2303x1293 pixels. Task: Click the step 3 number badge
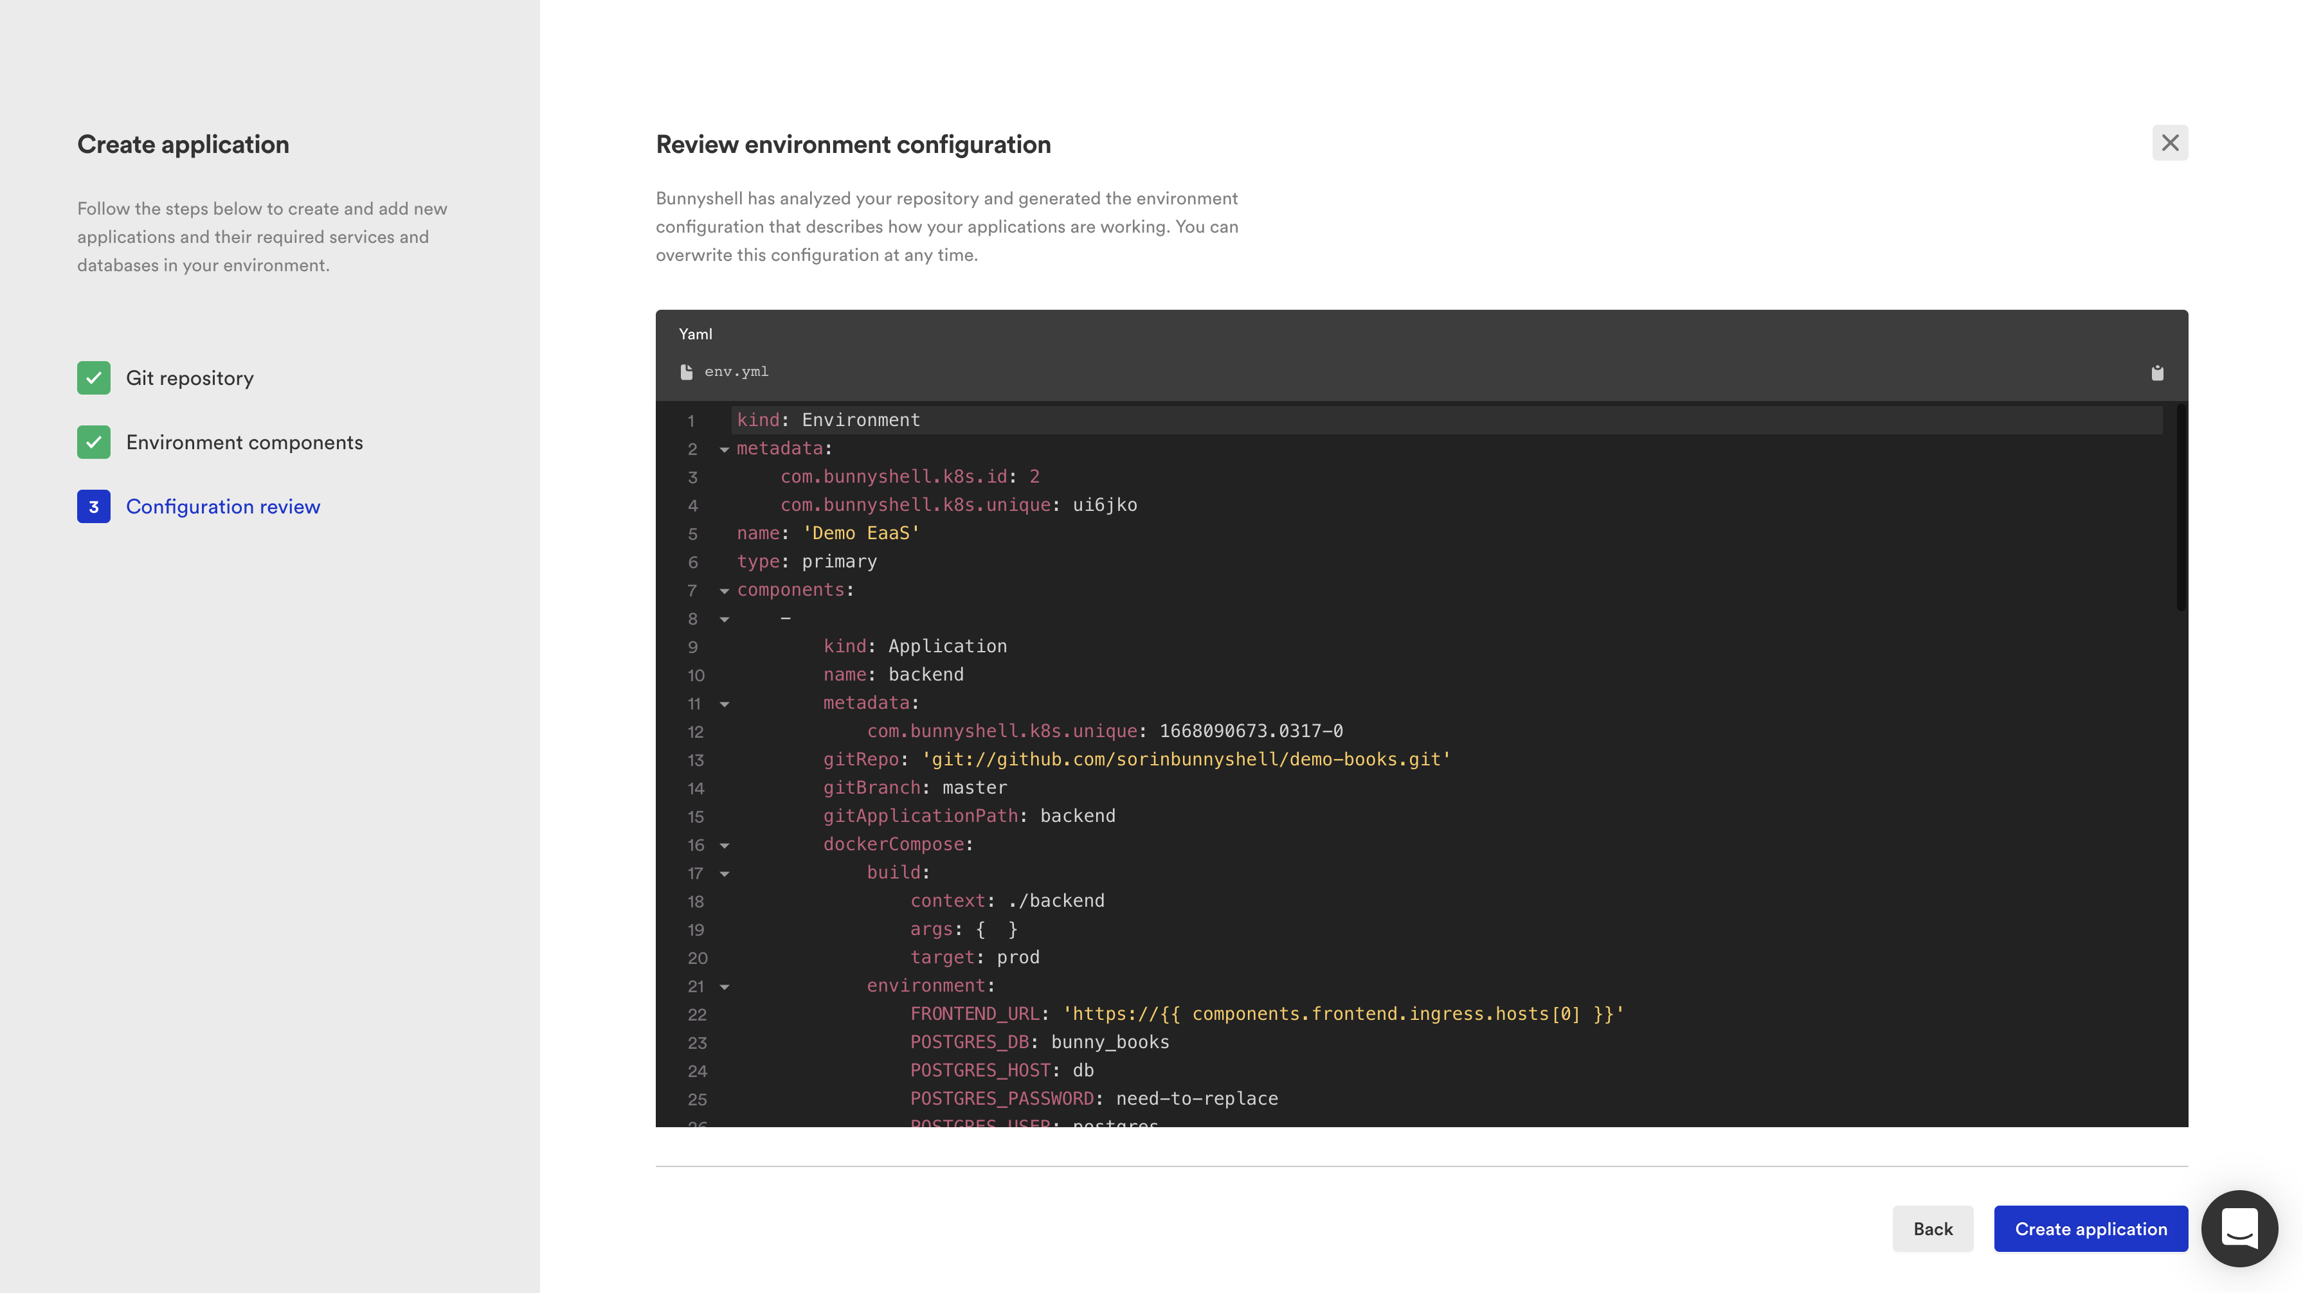coord(94,506)
